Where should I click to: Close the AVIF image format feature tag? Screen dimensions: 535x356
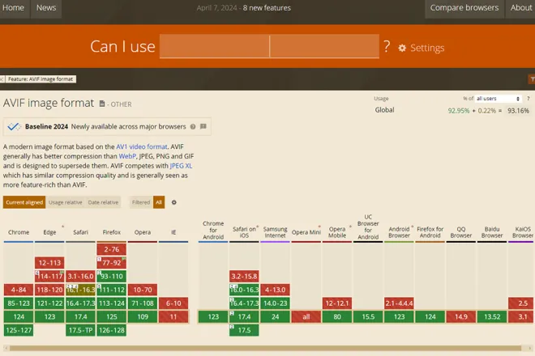pos(2,79)
